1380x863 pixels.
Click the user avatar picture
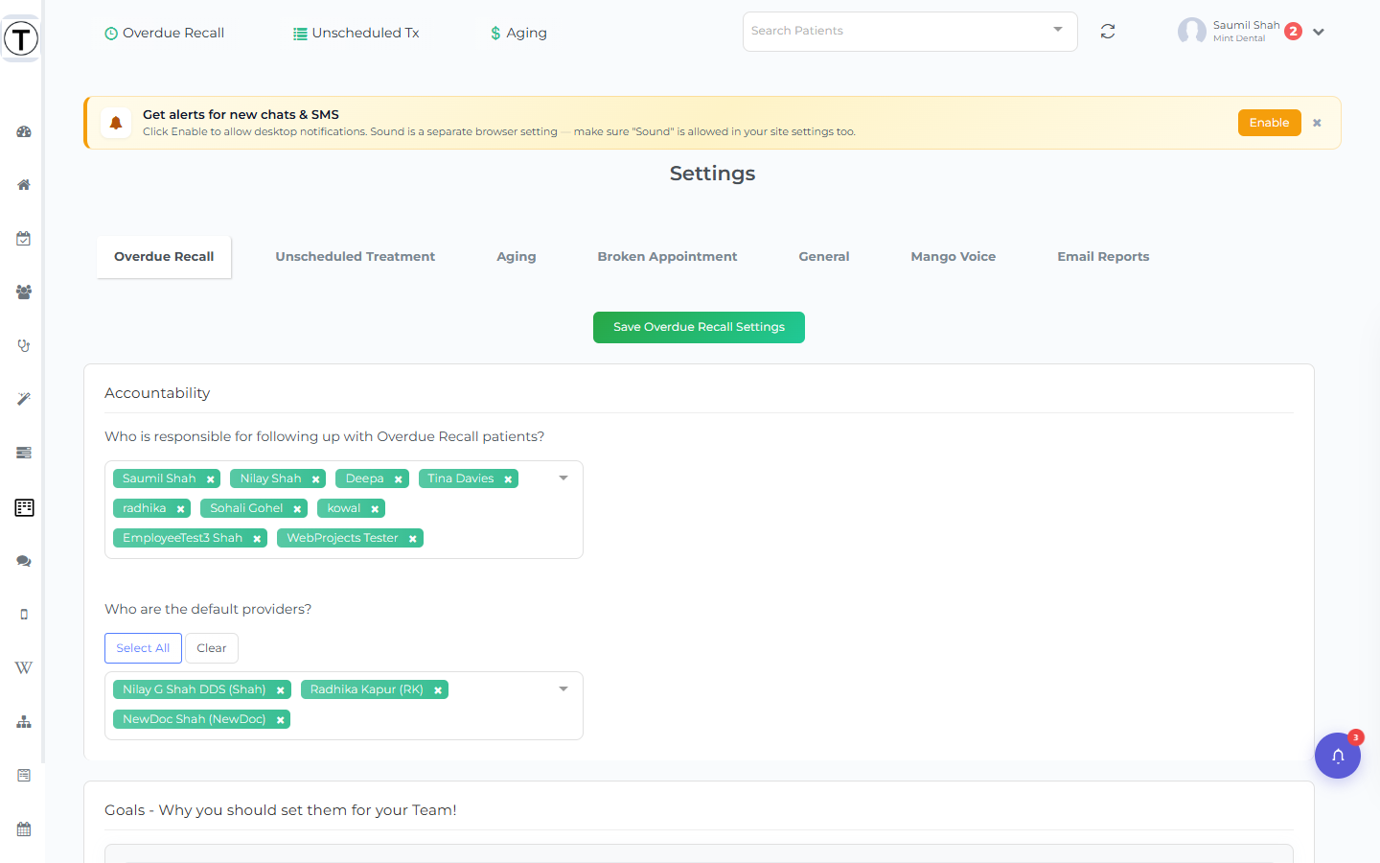(x=1192, y=32)
